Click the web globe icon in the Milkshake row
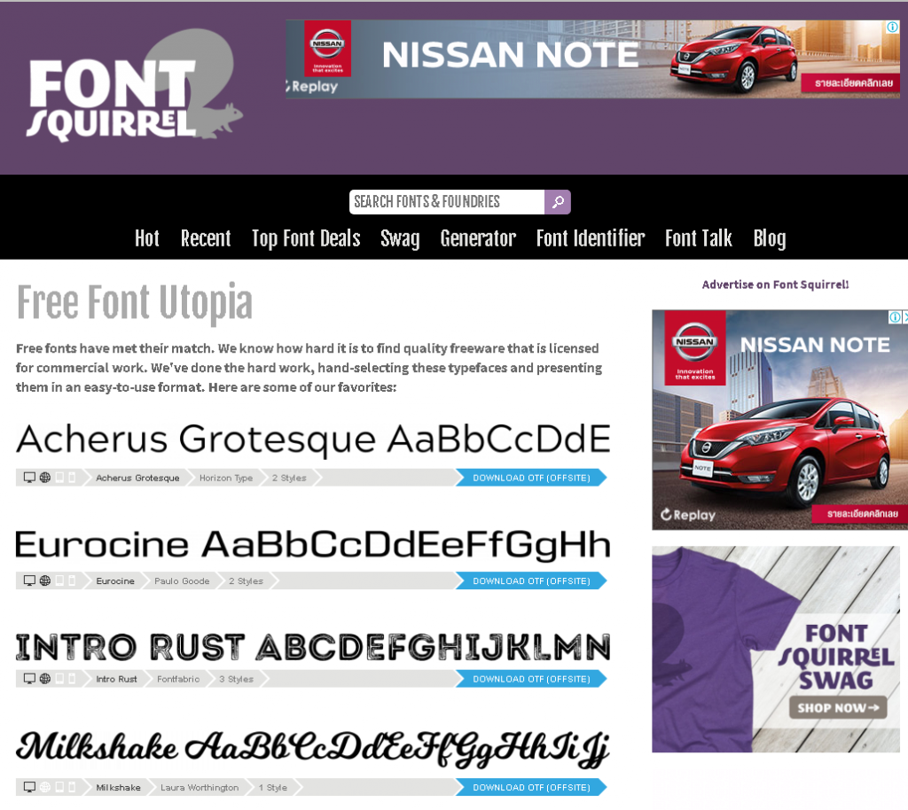908x810 pixels. point(44,787)
